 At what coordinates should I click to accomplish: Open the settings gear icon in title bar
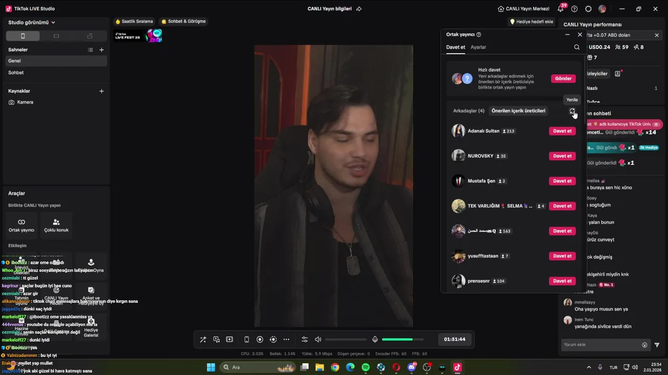point(588,9)
